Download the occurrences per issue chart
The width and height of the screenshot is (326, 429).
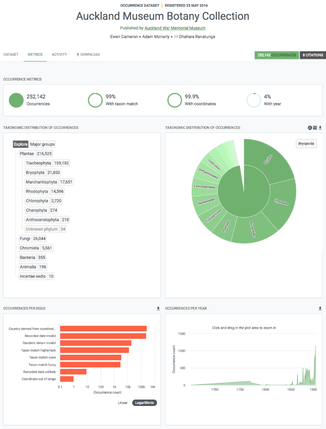pos(158,308)
